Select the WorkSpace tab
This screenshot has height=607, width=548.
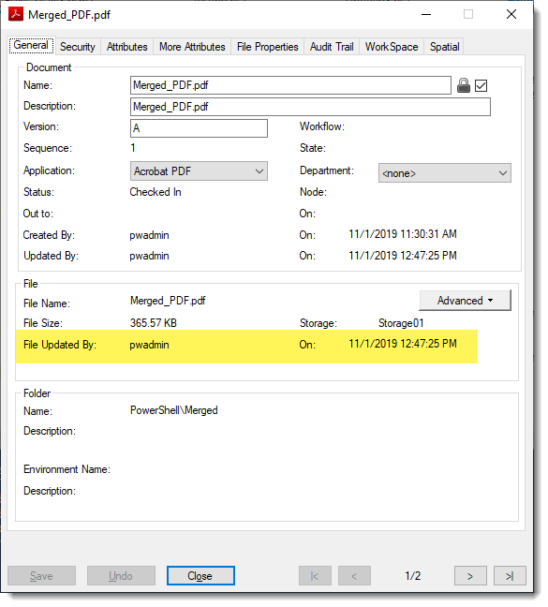pos(392,47)
